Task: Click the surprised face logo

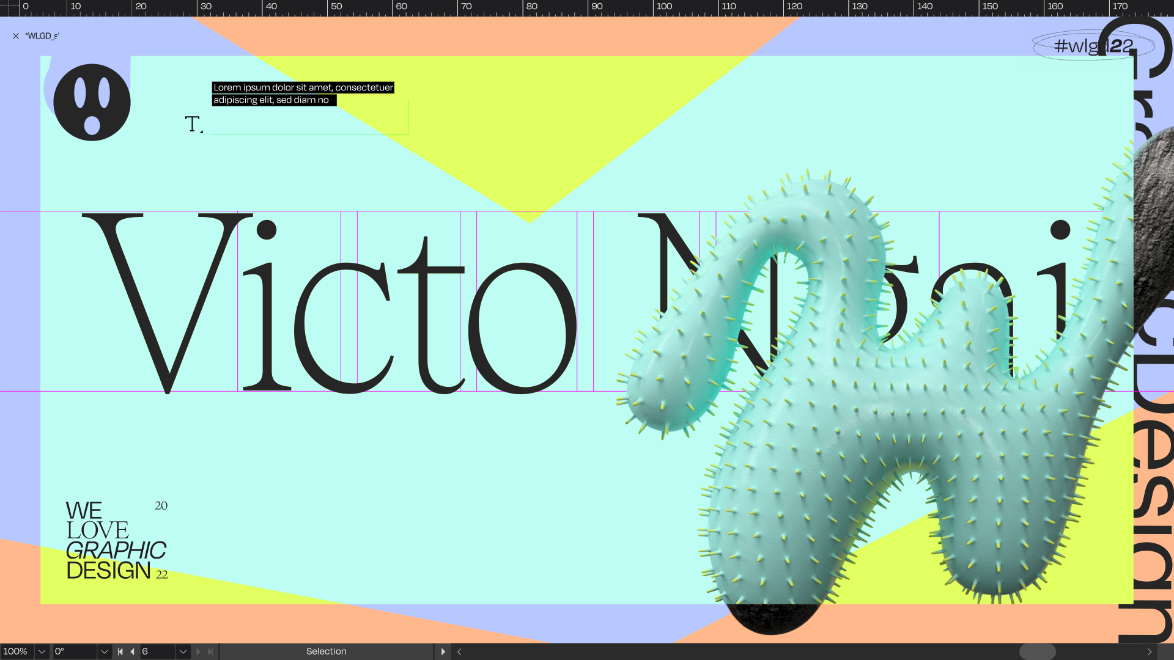Action: 92,102
